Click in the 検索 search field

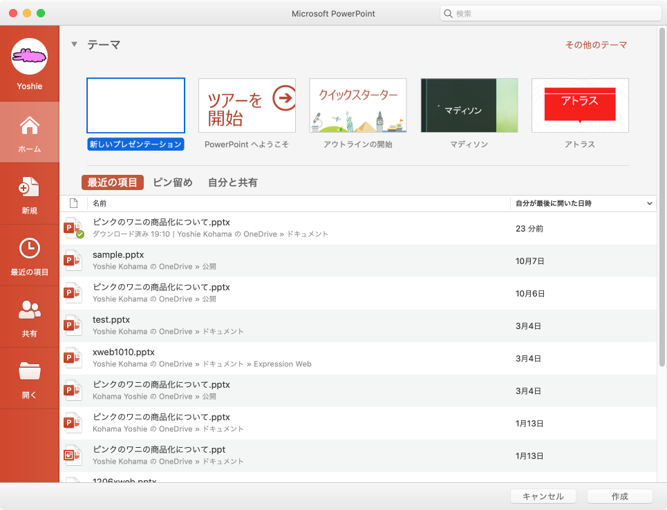tap(551, 14)
